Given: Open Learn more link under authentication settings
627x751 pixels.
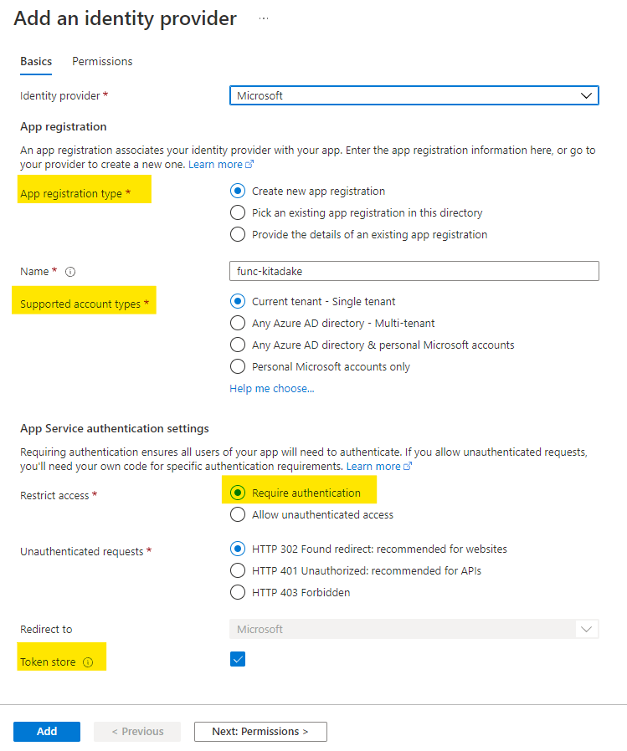Looking at the screenshot, I should coord(379,466).
